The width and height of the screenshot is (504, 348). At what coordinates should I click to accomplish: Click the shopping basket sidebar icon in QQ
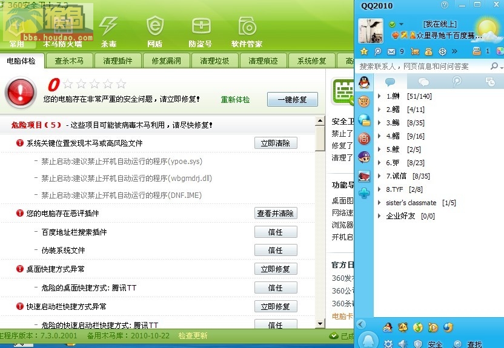364,102
